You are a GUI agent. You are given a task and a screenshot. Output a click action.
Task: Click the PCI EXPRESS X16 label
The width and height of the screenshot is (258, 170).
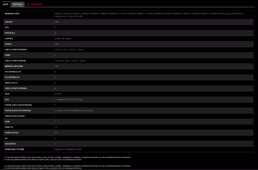coord(13,72)
